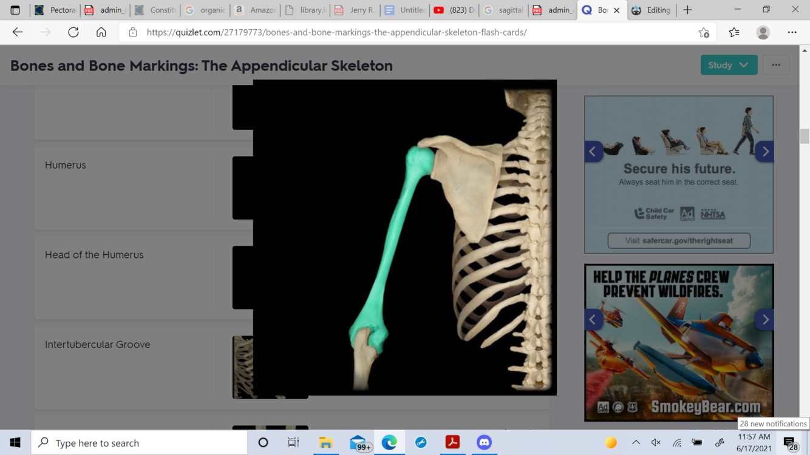Switch to the YouTube (823) tab
The image size is (810, 455).
454,10
